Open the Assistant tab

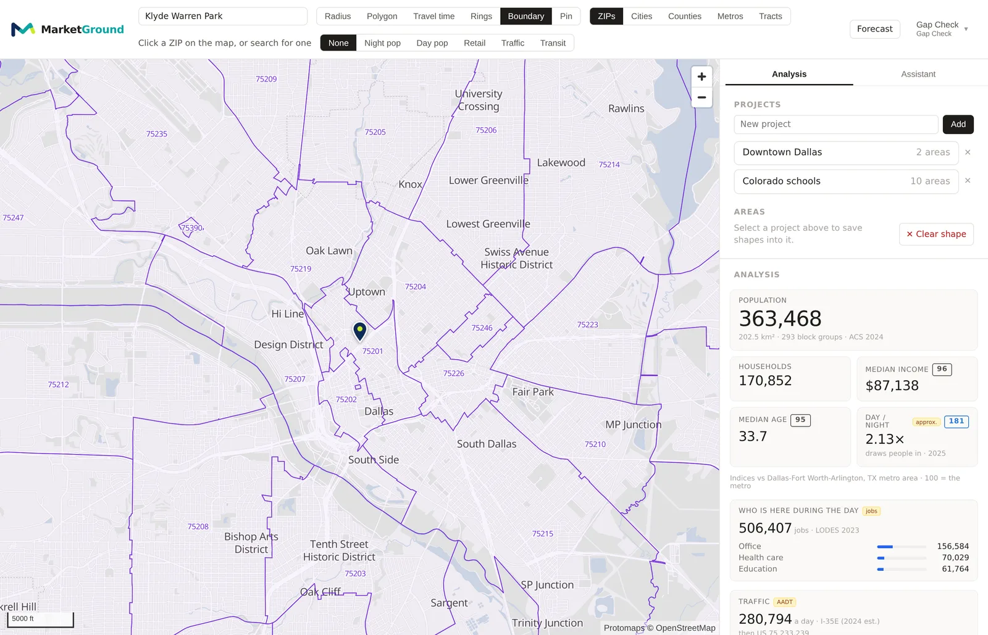918,74
